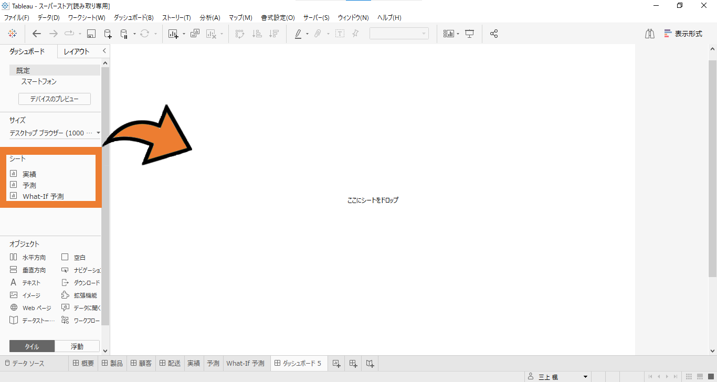Screen dimensions: 717x382
Task: Click the Tableau start page logo icon
Action: click(12, 34)
